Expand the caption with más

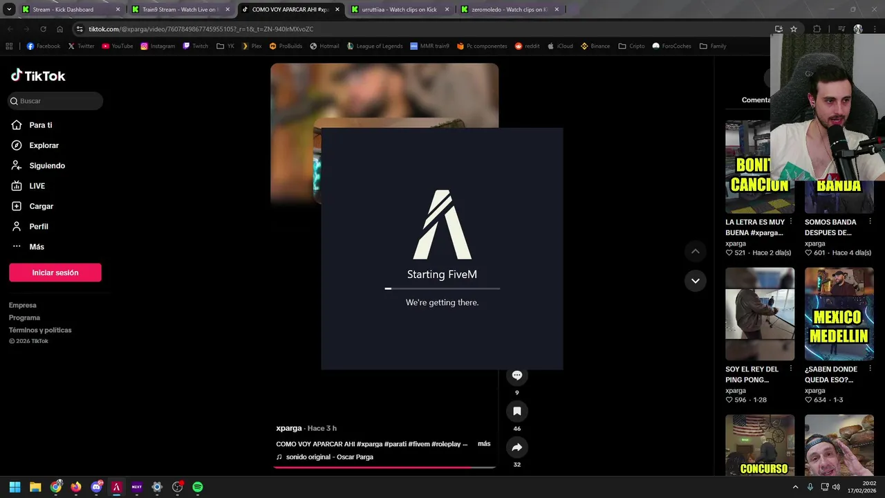484,444
